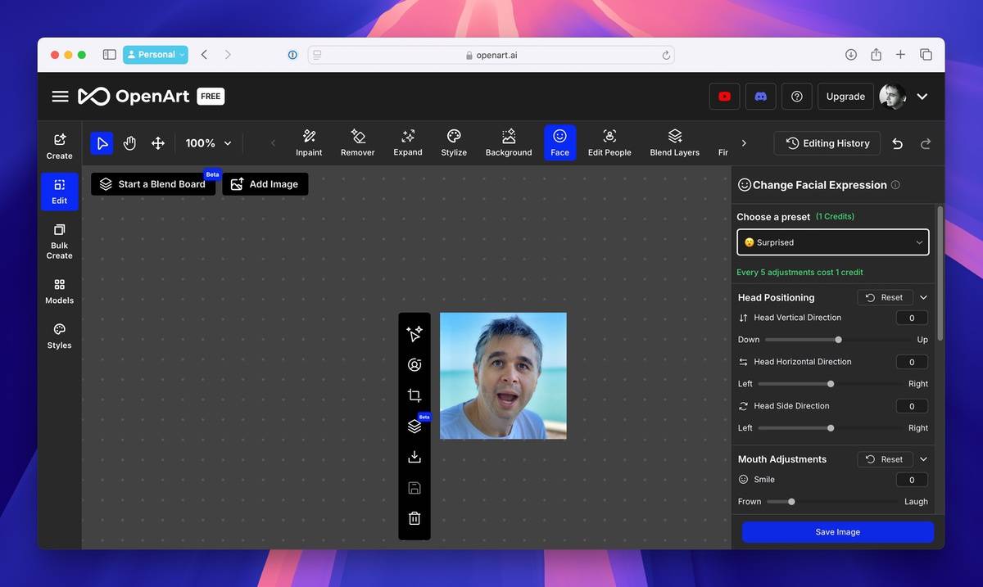Image resolution: width=983 pixels, height=587 pixels.
Task: Click the info icon next to Change Facial Expression
Action: 895,185
